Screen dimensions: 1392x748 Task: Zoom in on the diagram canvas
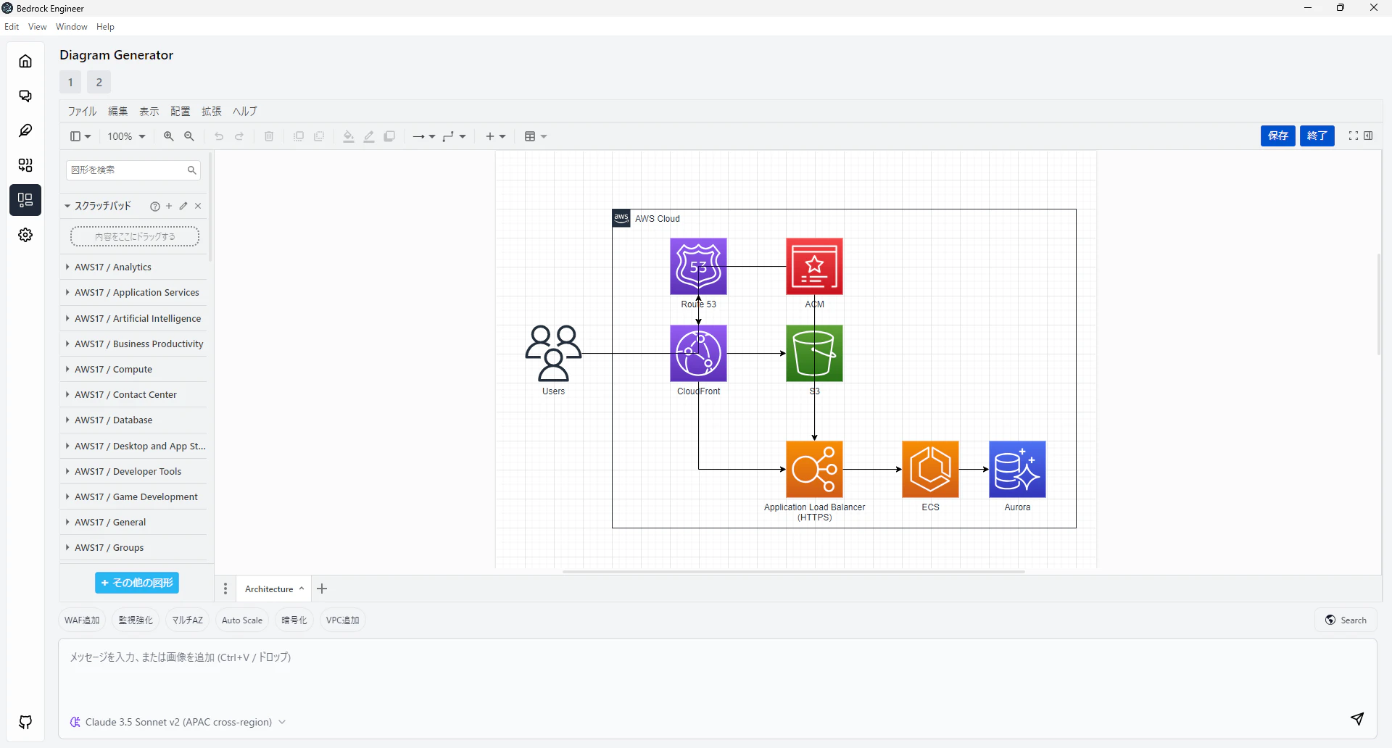point(169,136)
